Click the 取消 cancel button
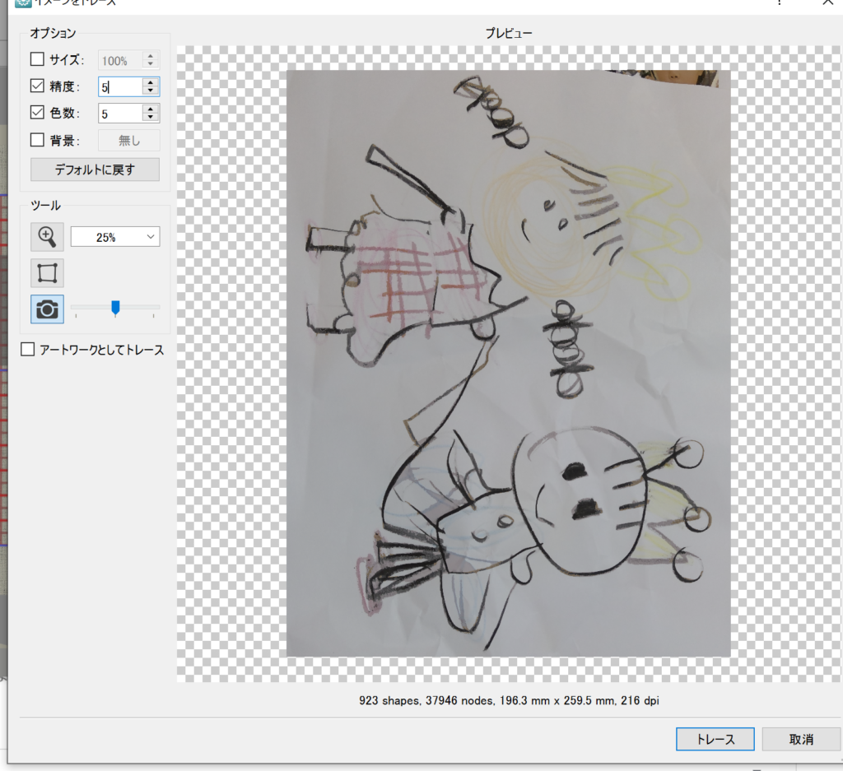843x771 pixels. pyautogui.click(x=800, y=739)
